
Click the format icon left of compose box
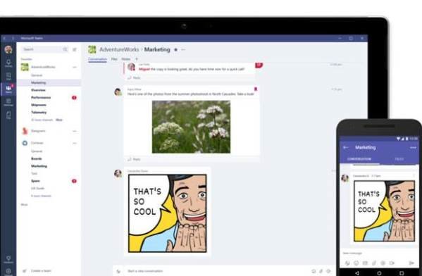pos(118,271)
